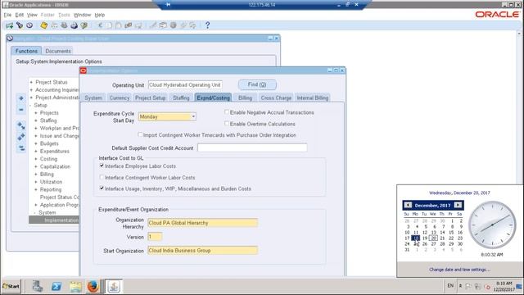Open Expenditure Cycle Start Day dropdown
Screen dimensions: 524x295
(193, 116)
